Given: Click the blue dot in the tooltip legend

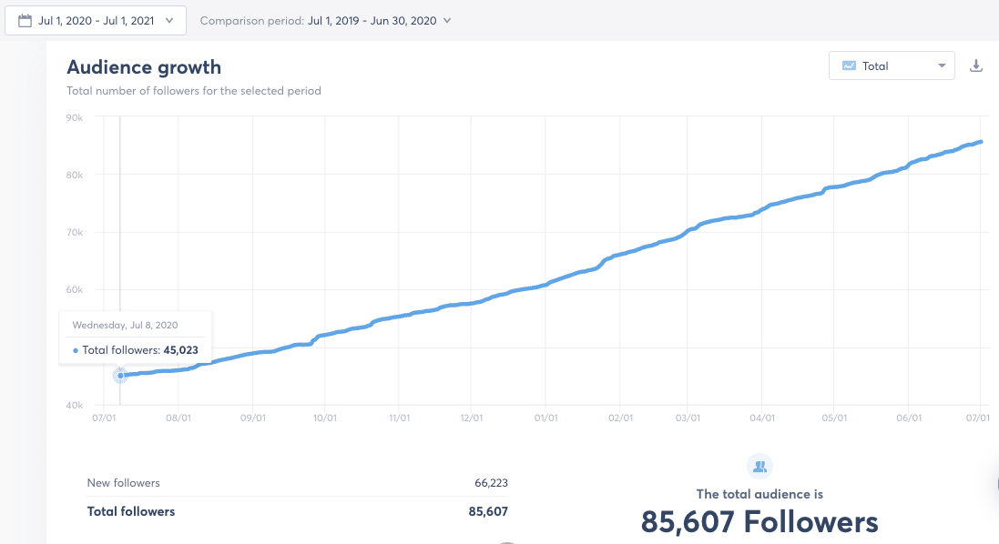Looking at the screenshot, I should pos(76,350).
